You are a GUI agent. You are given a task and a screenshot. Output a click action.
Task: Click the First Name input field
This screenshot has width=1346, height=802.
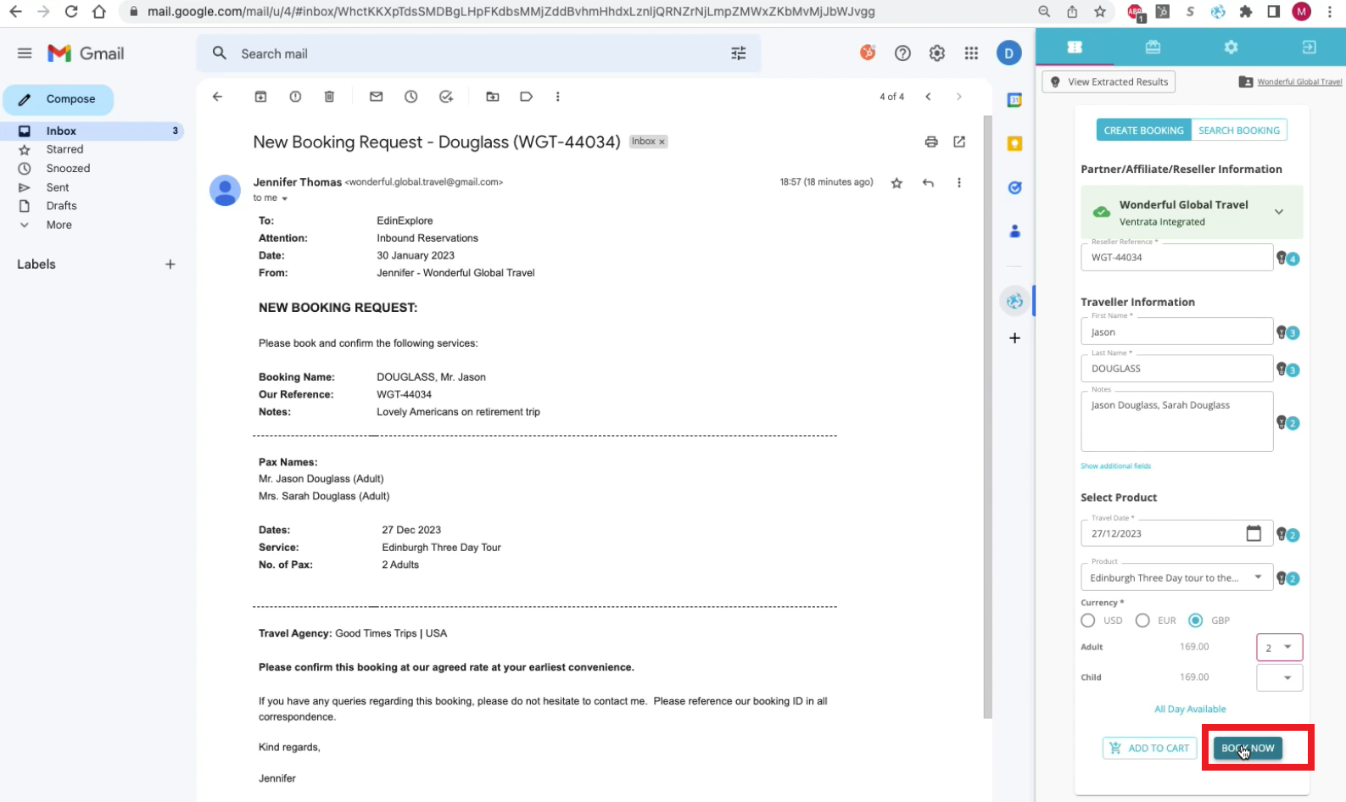click(x=1176, y=331)
